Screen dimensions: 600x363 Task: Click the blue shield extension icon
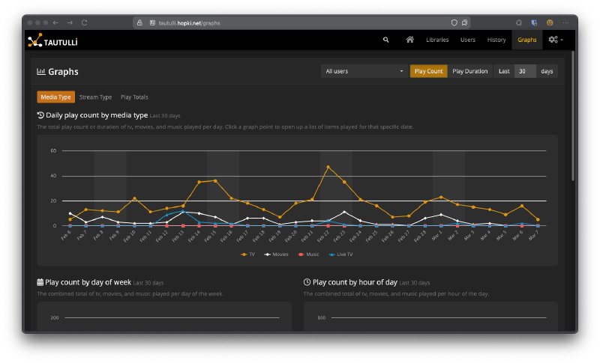(x=534, y=23)
